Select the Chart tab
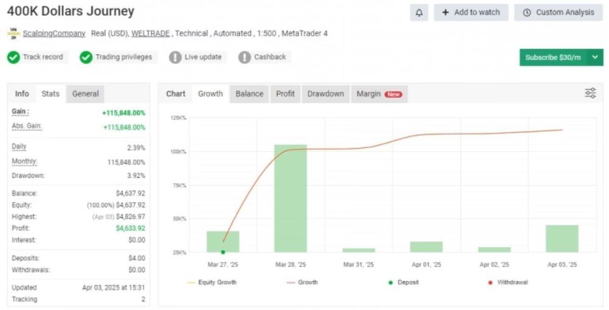Screen dimensions: 609x310 175,94
